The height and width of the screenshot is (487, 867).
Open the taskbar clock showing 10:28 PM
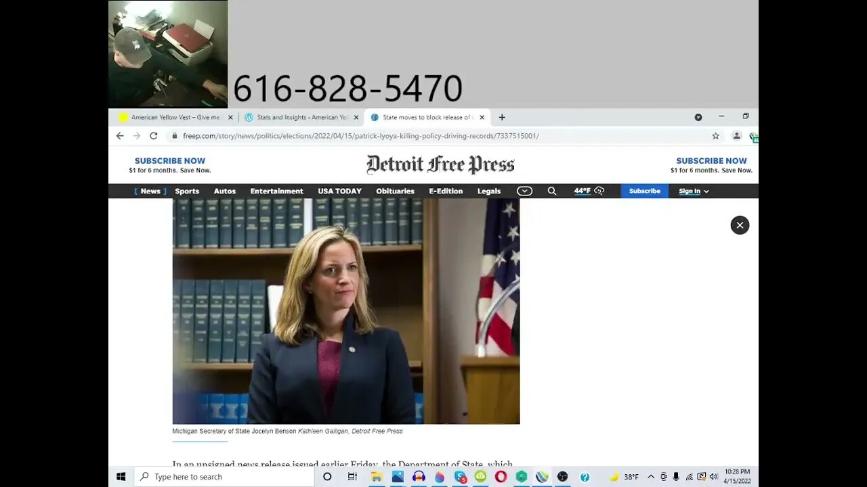tap(737, 477)
